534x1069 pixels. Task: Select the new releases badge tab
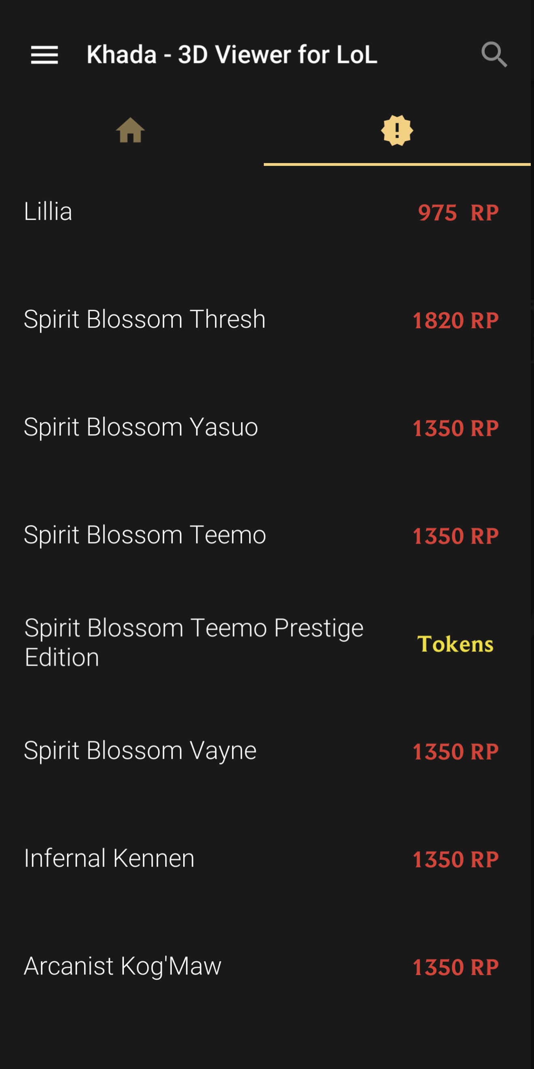[397, 130]
